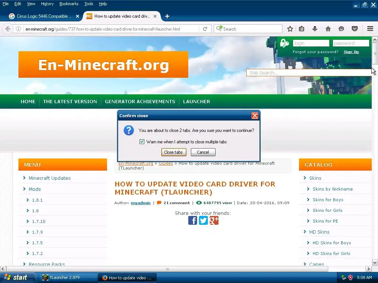
Task: Open the Sign Up link
Action: [x=351, y=52]
